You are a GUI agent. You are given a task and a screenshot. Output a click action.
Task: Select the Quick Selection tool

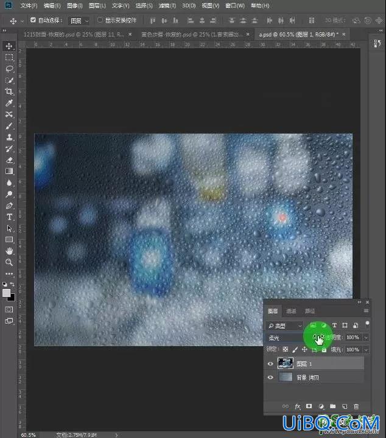point(9,80)
